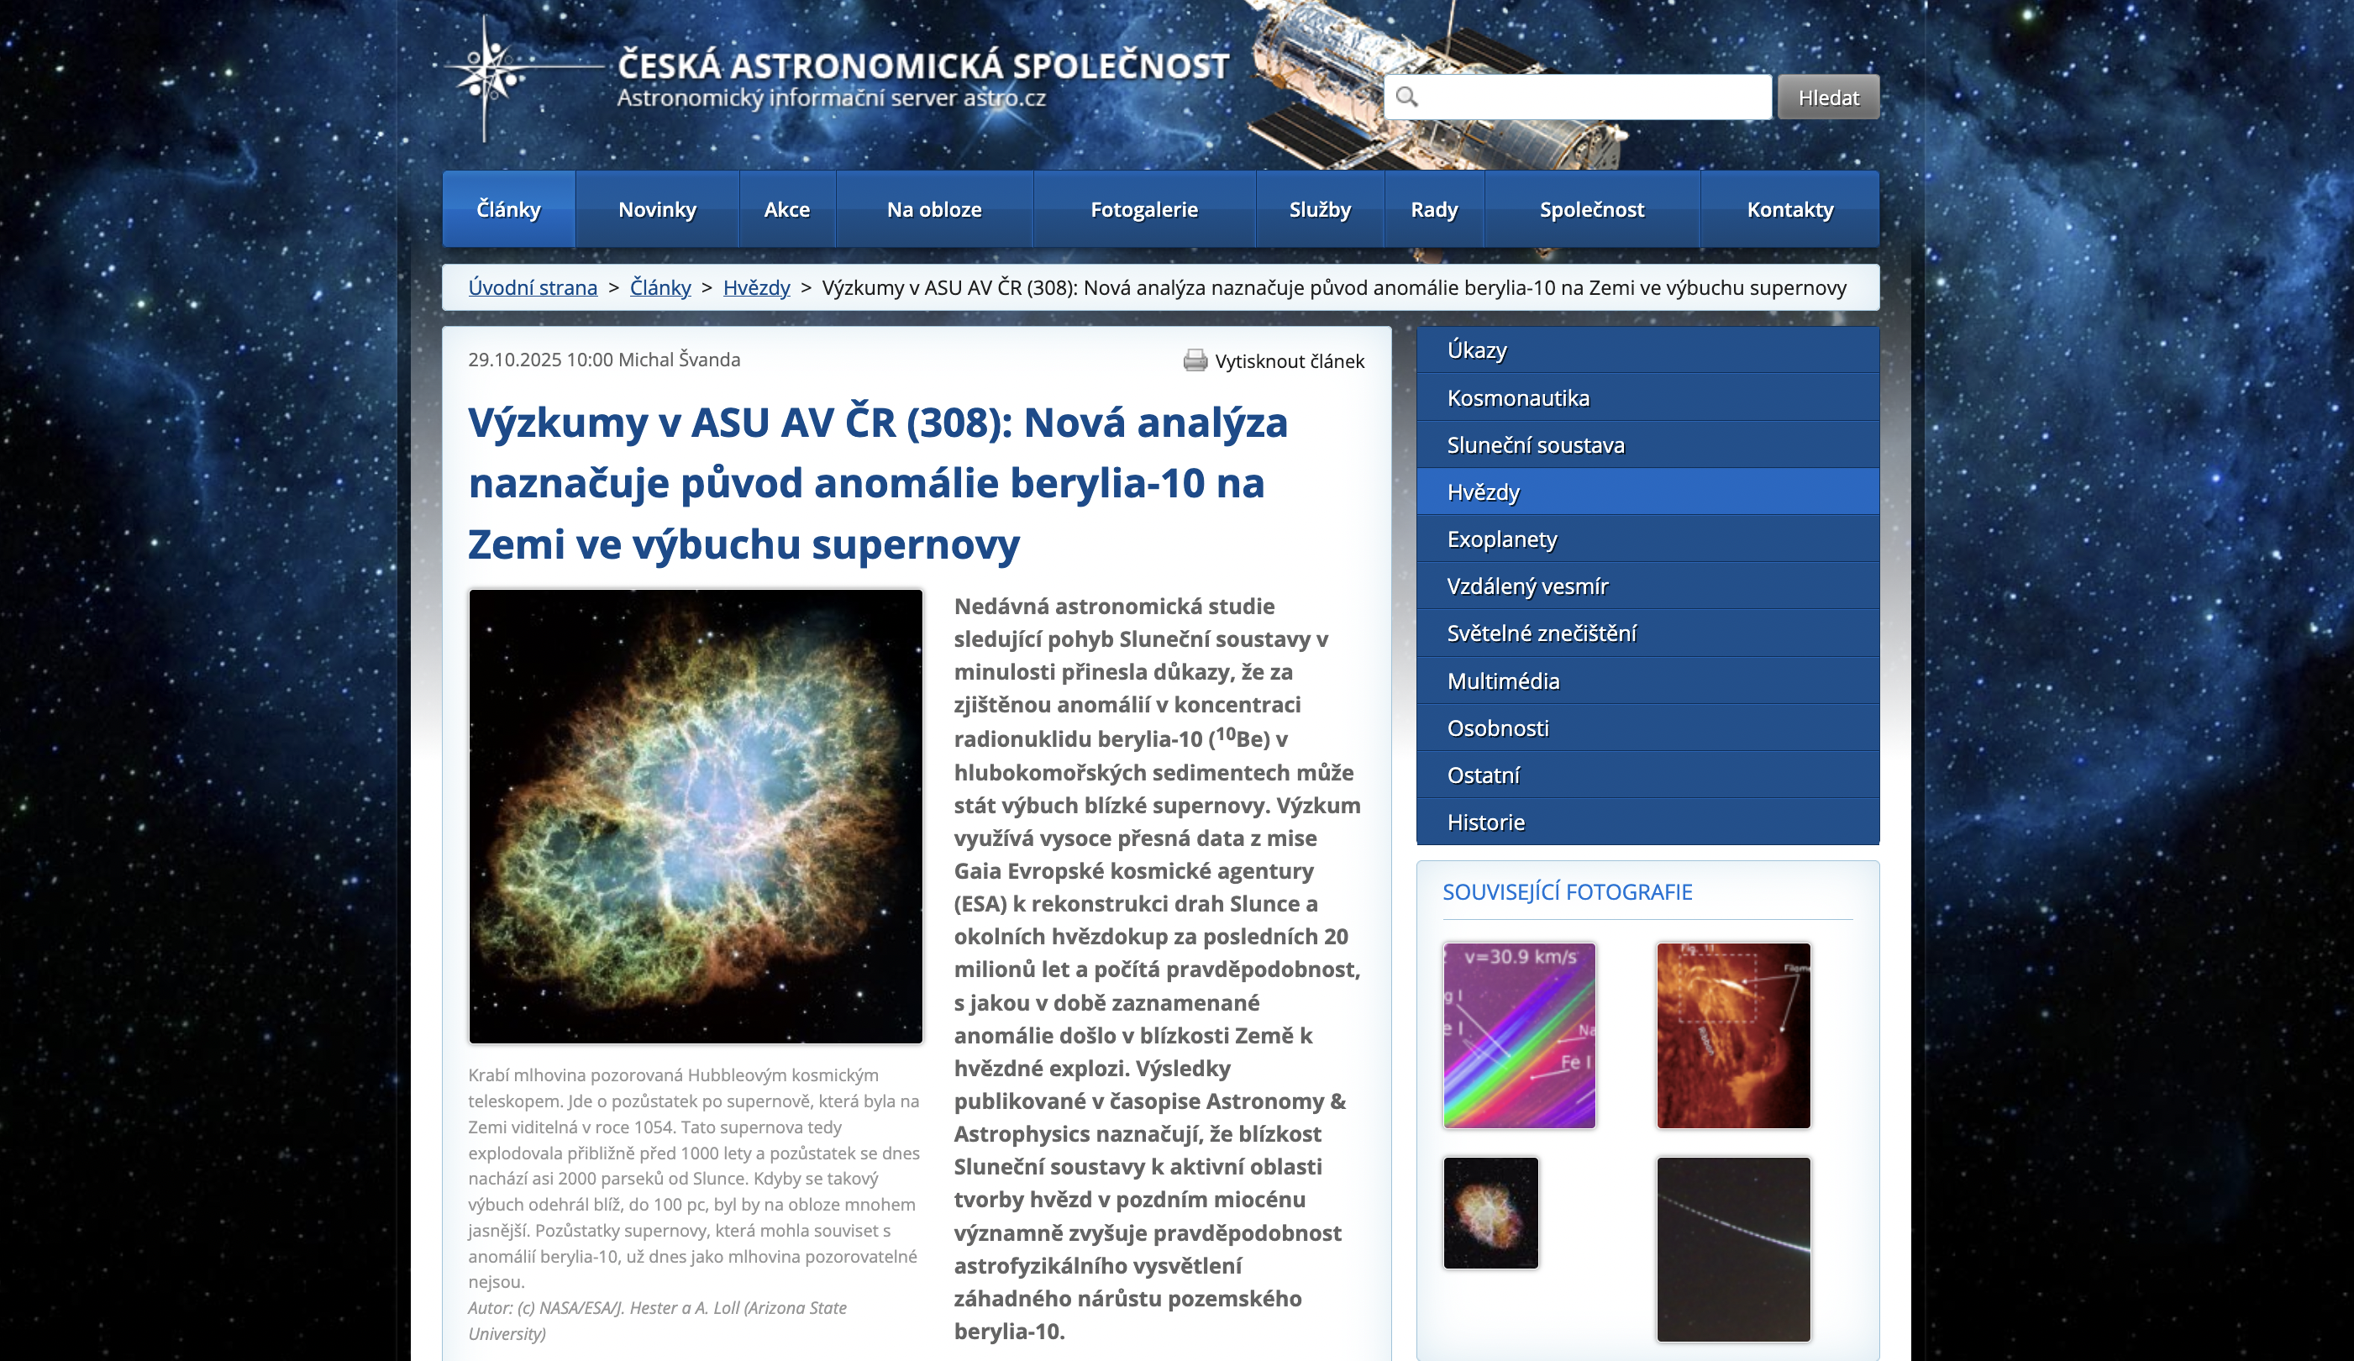The image size is (2354, 1361).
Task: Click the printer icon beside Vytisknout článek
Action: point(1195,360)
